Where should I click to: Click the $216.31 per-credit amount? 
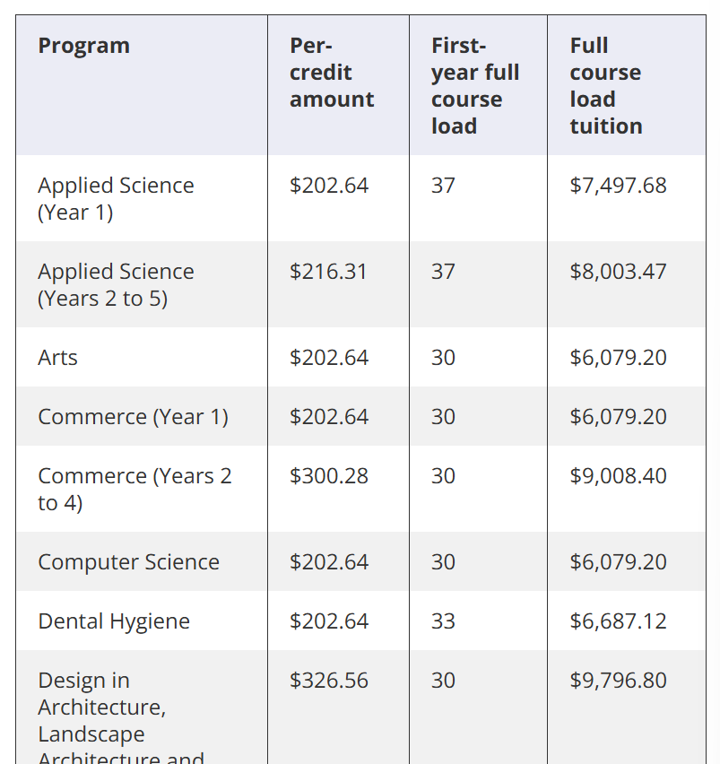[328, 272]
